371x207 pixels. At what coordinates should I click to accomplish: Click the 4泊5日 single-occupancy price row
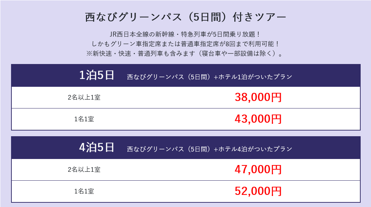pyautogui.click(x=186, y=191)
